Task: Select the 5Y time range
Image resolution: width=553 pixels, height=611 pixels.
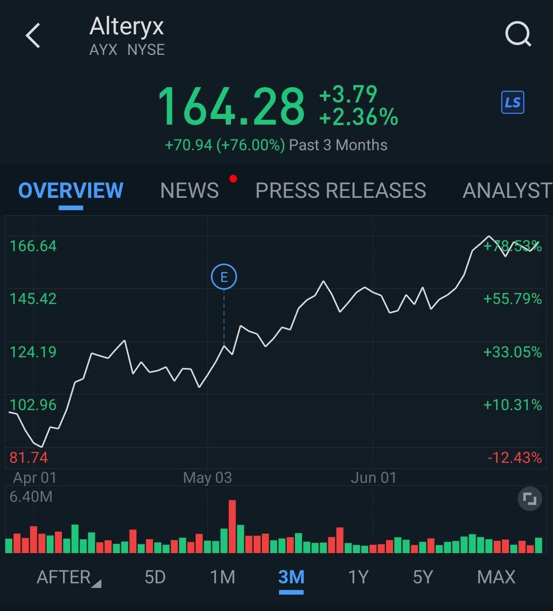Action: pos(423,577)
